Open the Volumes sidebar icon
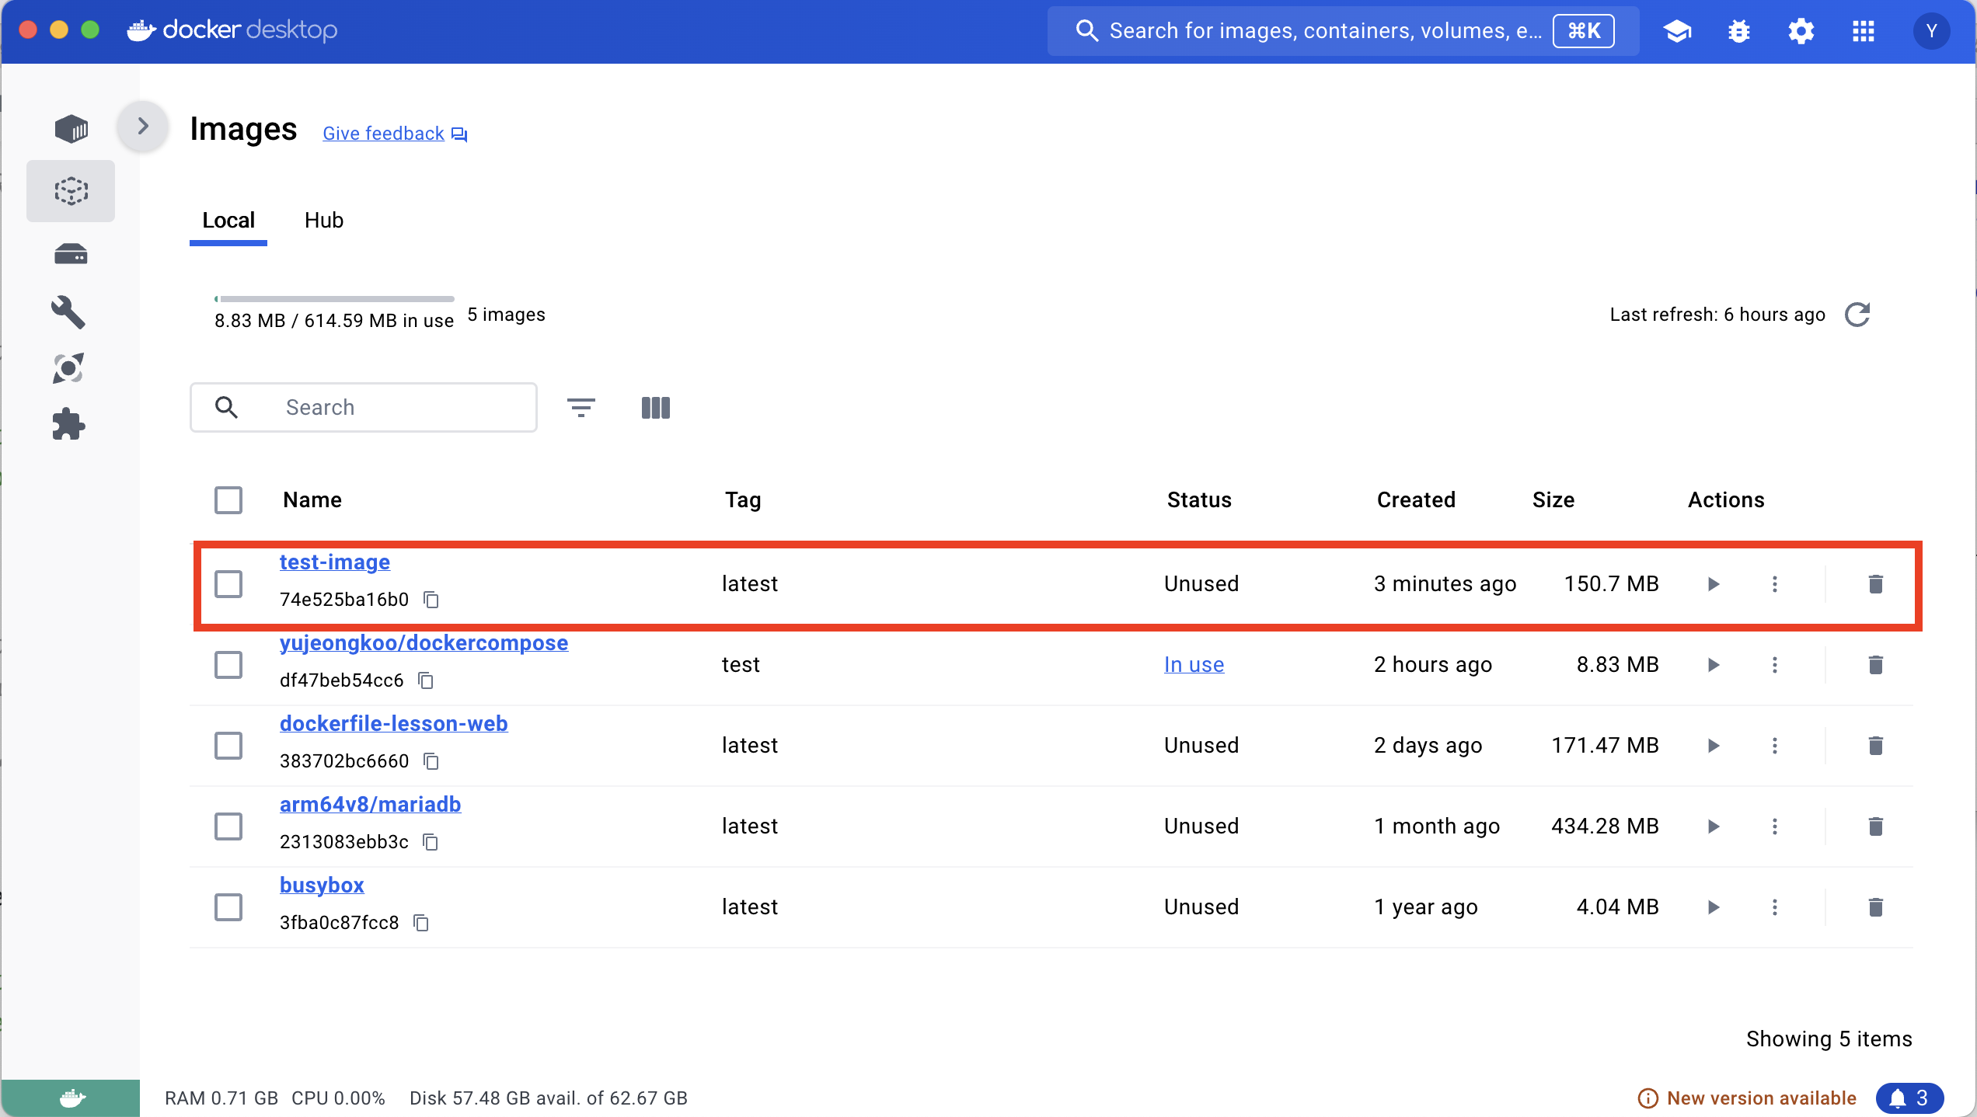Screen dimensions: 1977x1117 click(x=71, y=254)
